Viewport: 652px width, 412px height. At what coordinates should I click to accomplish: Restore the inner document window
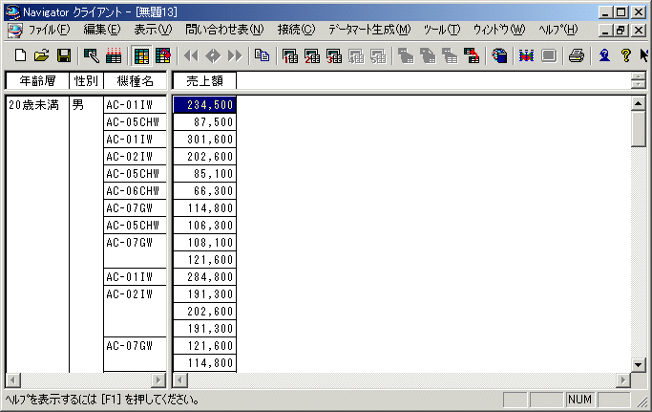[x=620, y=30]
